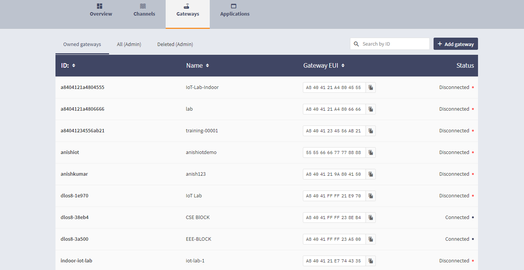Copy the EUI of iot-lab-1 gateway
Image resolution: width=524 pixels, height=270 pixels.
point(370,260)
